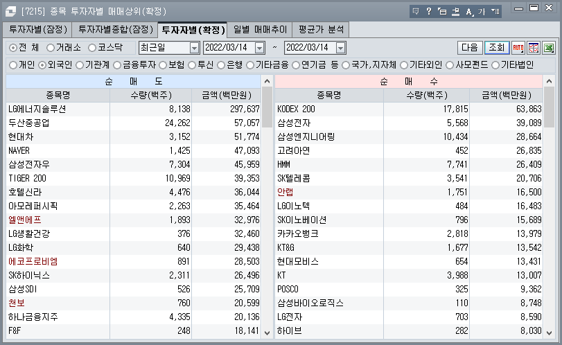Click scroll down arrow of 순매도 list

pyautogui.click(x=267, y=333)
